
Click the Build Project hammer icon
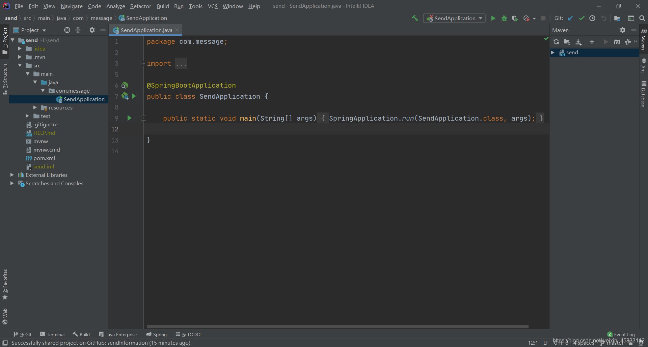[415, 18]
